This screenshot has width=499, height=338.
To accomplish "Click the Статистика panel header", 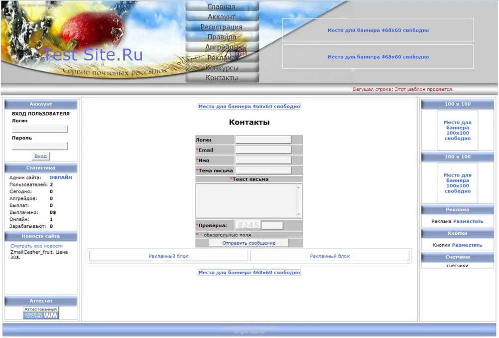I will click(x=41, y=168).
